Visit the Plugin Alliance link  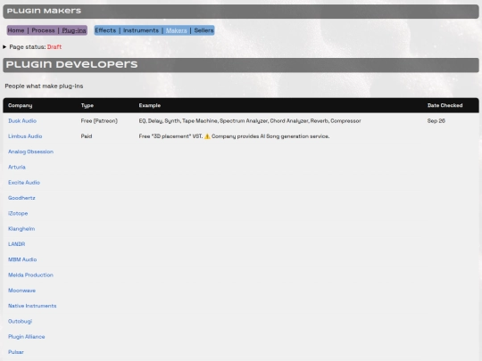[x=27, y=337]
